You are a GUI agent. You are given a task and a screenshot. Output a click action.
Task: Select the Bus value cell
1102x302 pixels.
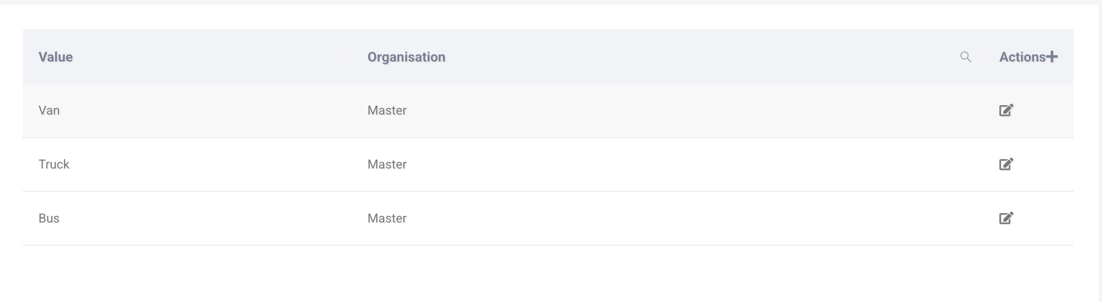tap(49, 218)
